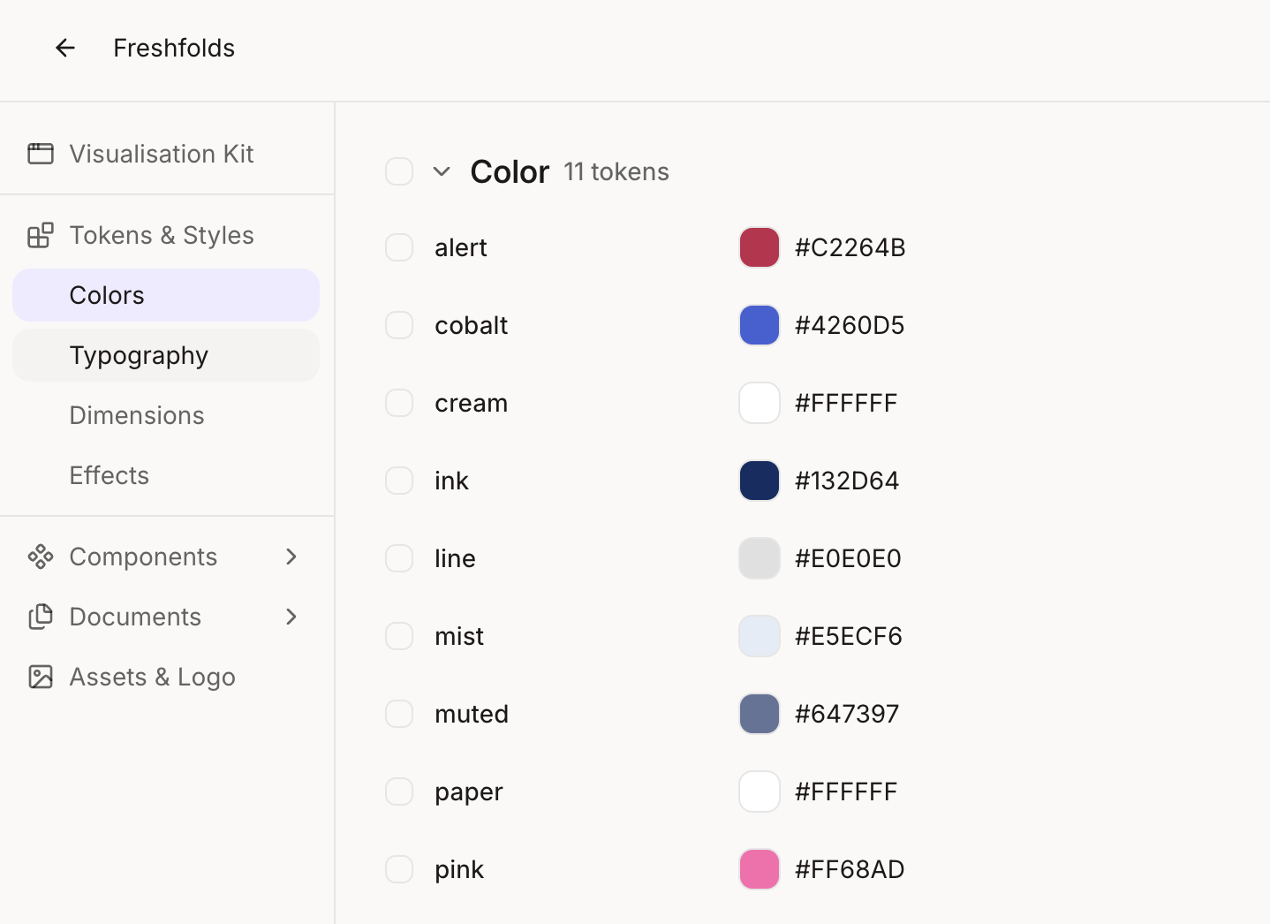Image resolution: width=1270 pixels, height=924 pixels.
Task: Toggle the checkbox for pink token
Action: click(399, 869)
